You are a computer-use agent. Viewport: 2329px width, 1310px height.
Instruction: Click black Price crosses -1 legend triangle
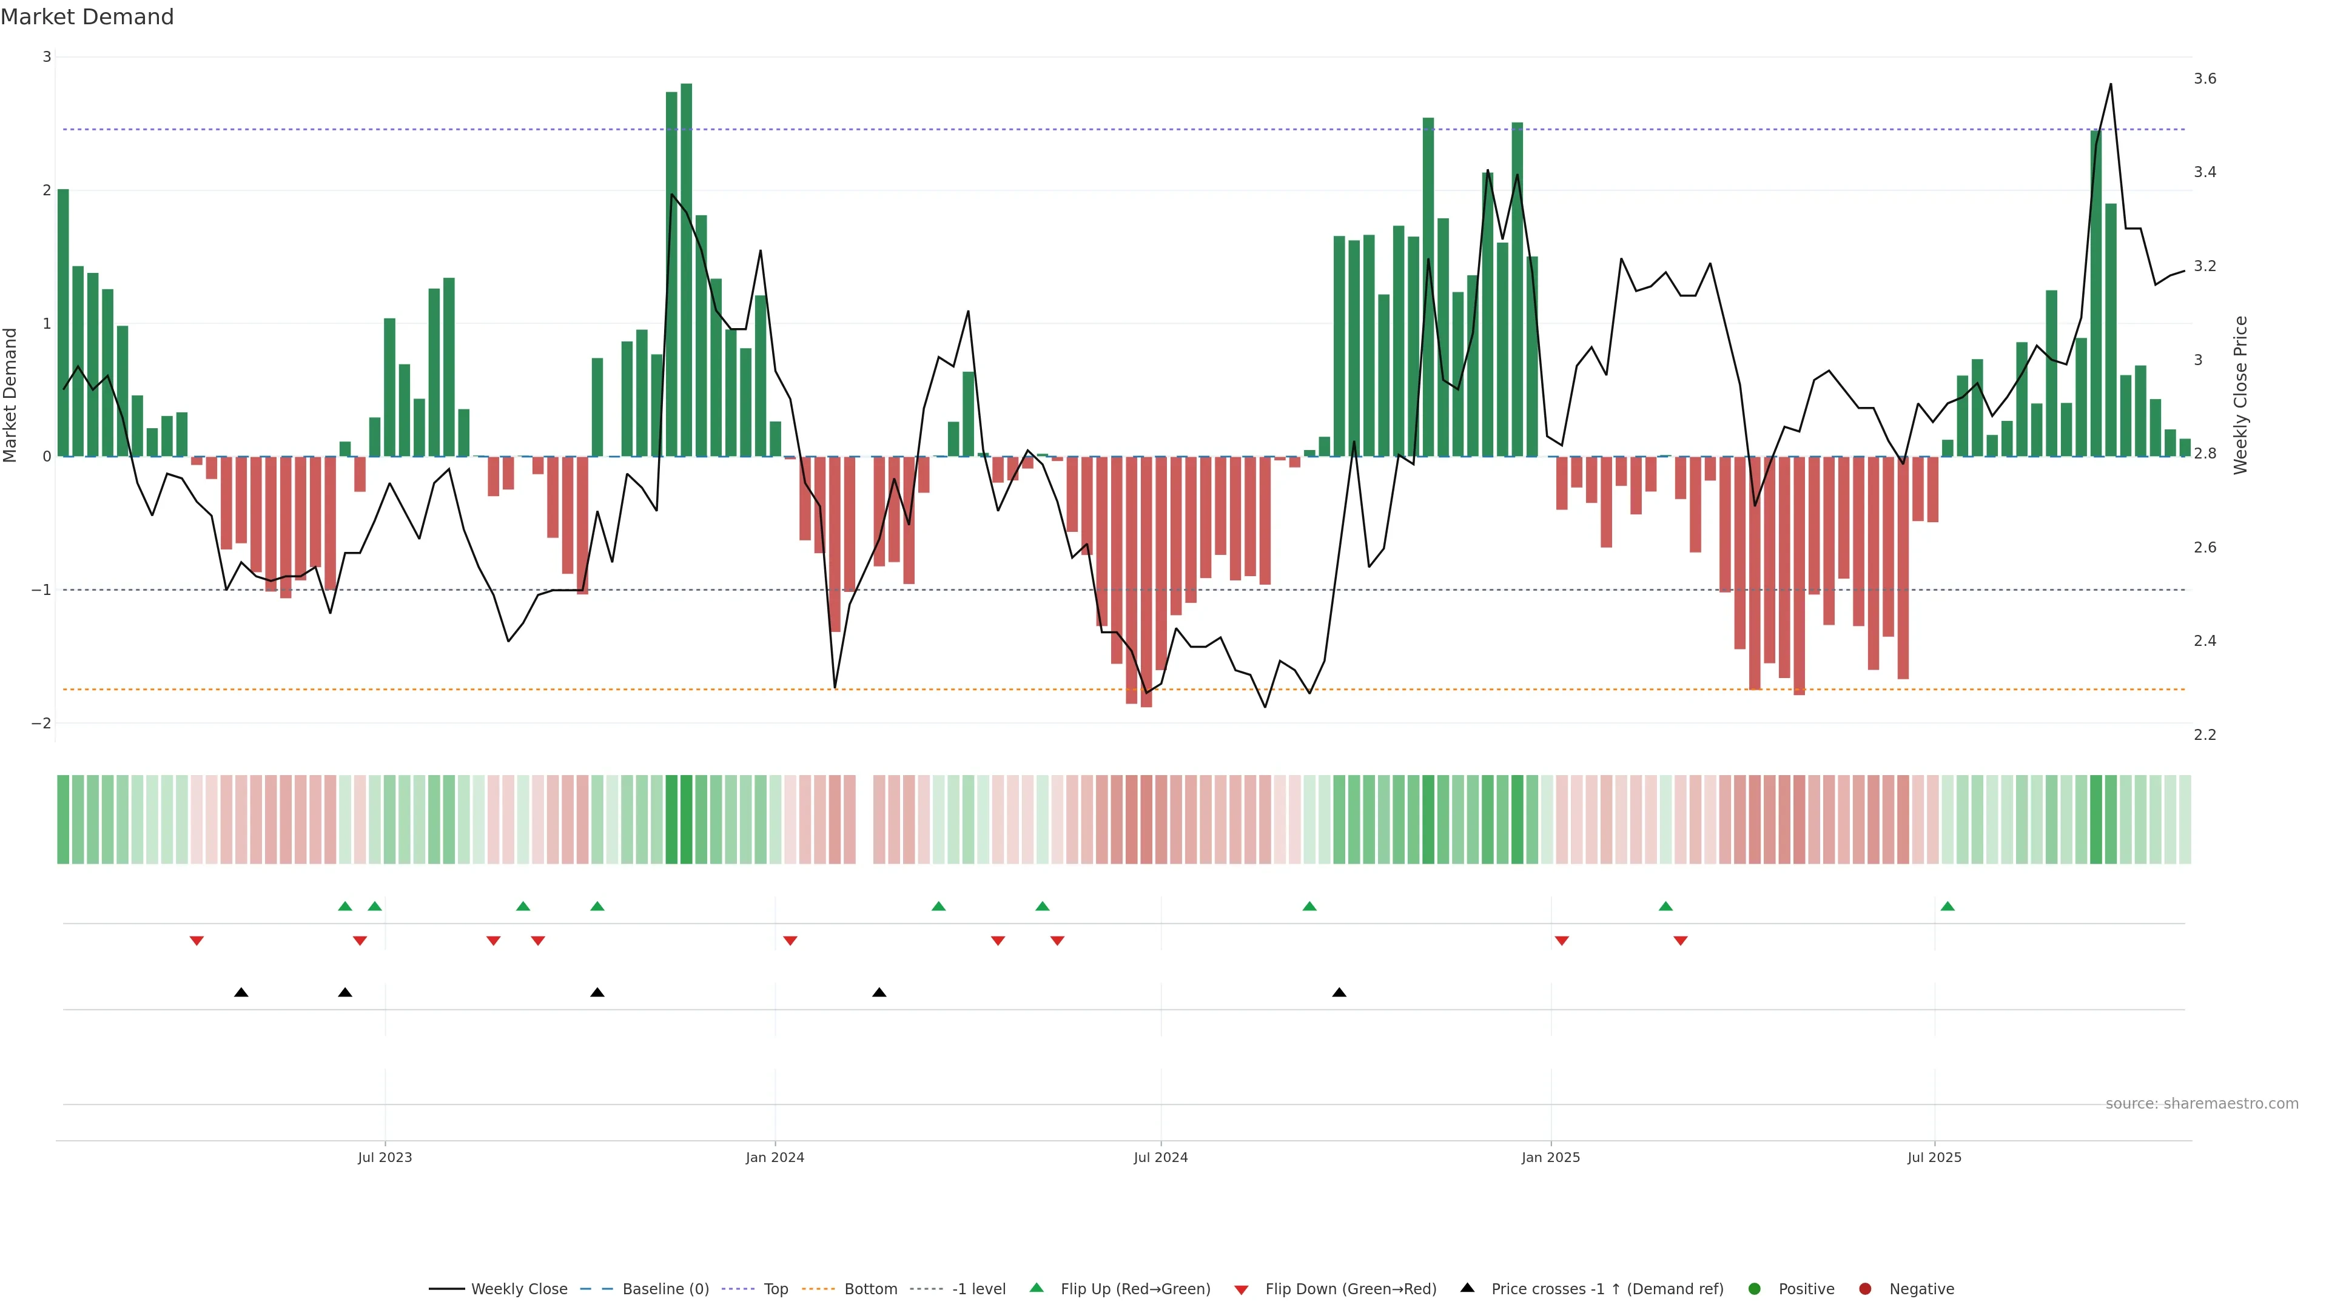click(x=1467, y=1288)
